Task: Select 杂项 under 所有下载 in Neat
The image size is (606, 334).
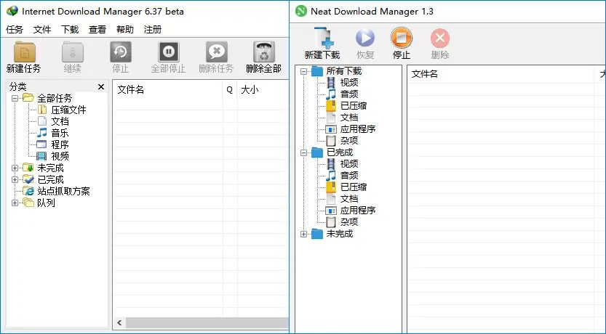Action: point(349,140)
